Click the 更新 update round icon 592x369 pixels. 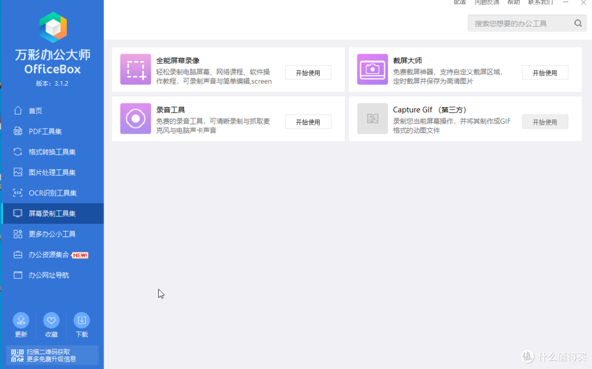[x=21, y=320]
